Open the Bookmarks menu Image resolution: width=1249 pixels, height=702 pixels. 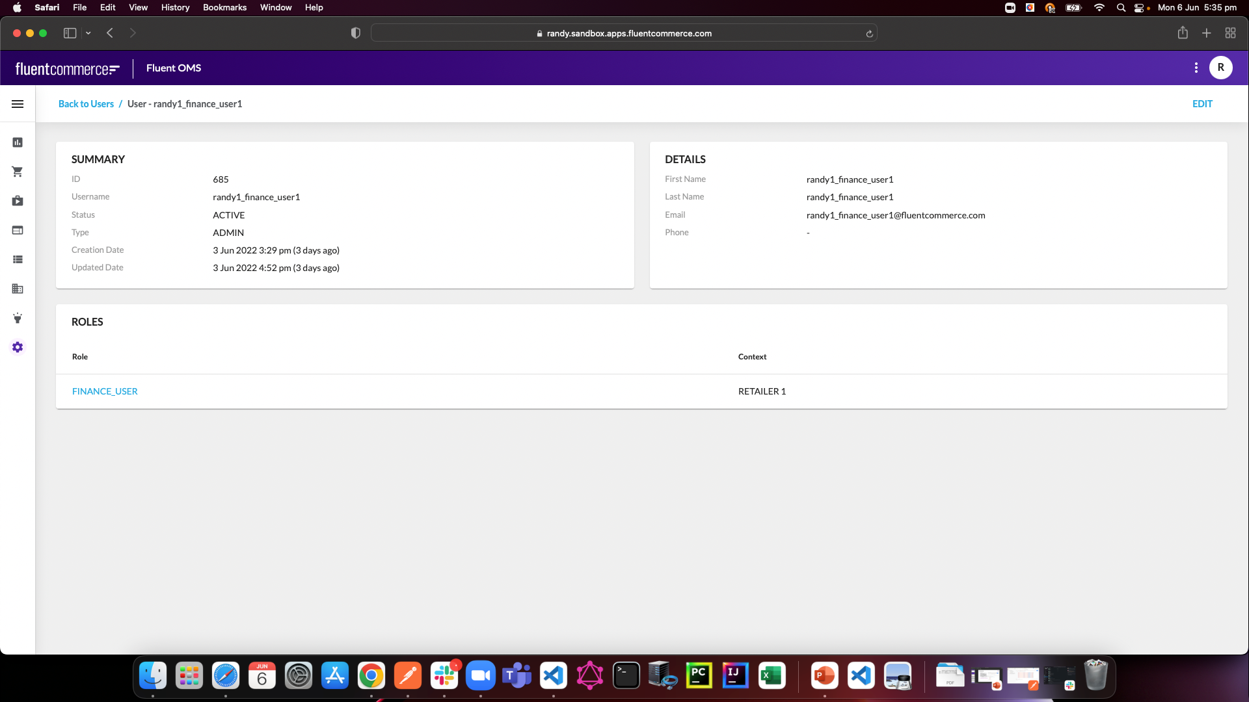[224, 8]
